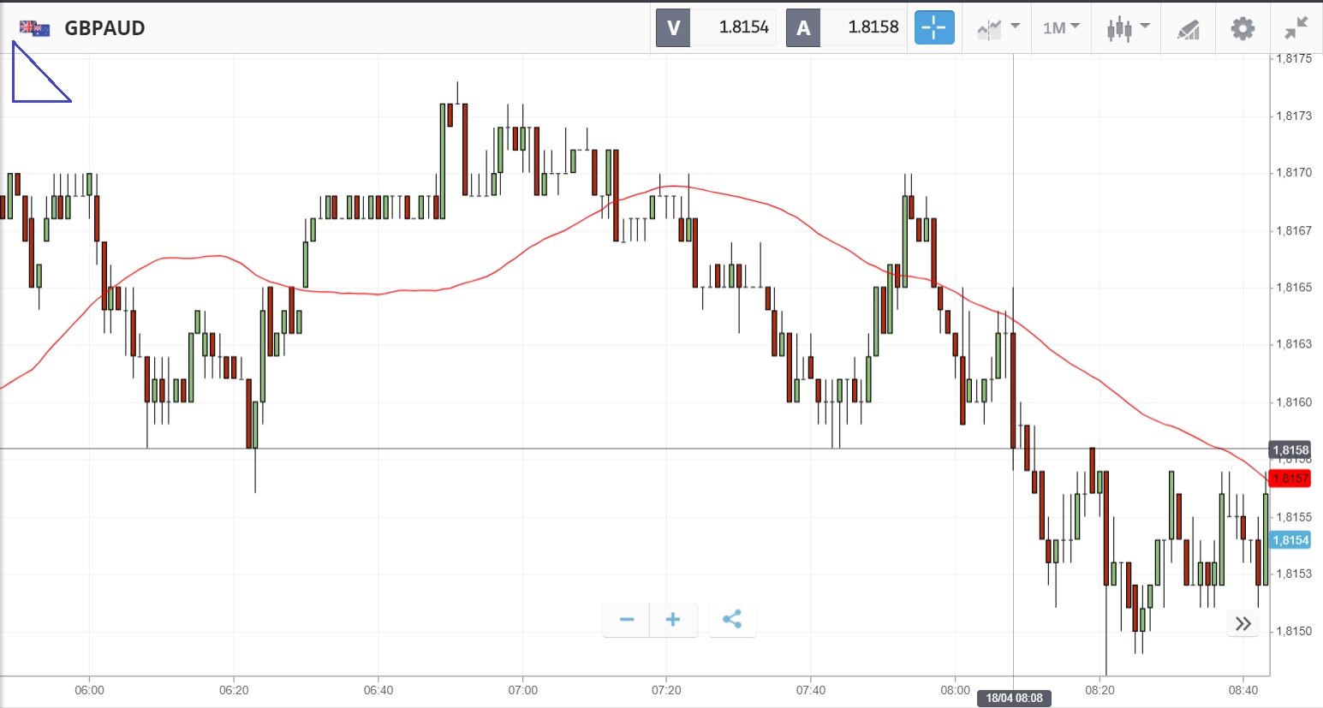This screenshot has width=1323, height=708.
Task: Click the 1,8153 price axis label
Action: [x=1293, y=573]
